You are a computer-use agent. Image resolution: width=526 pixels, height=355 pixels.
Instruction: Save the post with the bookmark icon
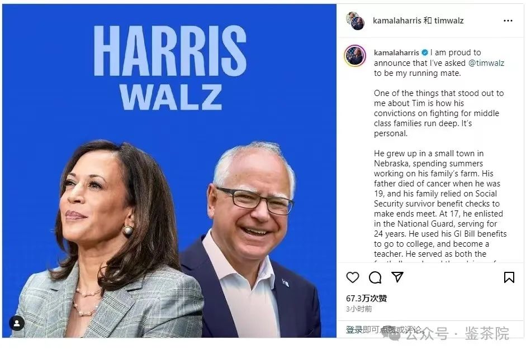pyautogui.click(x=509, y=277)
